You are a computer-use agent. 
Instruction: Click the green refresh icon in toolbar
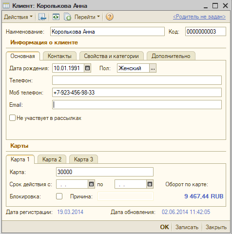[x=56, y=17]
